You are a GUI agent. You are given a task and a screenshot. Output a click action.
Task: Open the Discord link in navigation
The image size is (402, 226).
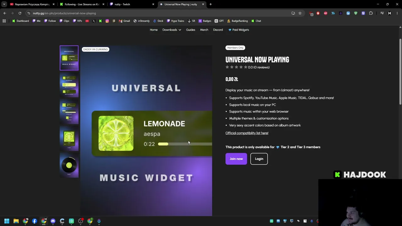(218, 30)
